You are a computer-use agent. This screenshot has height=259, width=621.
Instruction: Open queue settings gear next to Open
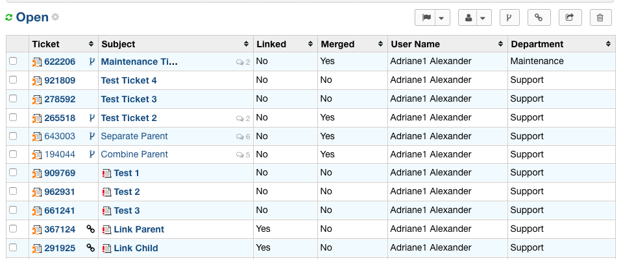(55, 17)
